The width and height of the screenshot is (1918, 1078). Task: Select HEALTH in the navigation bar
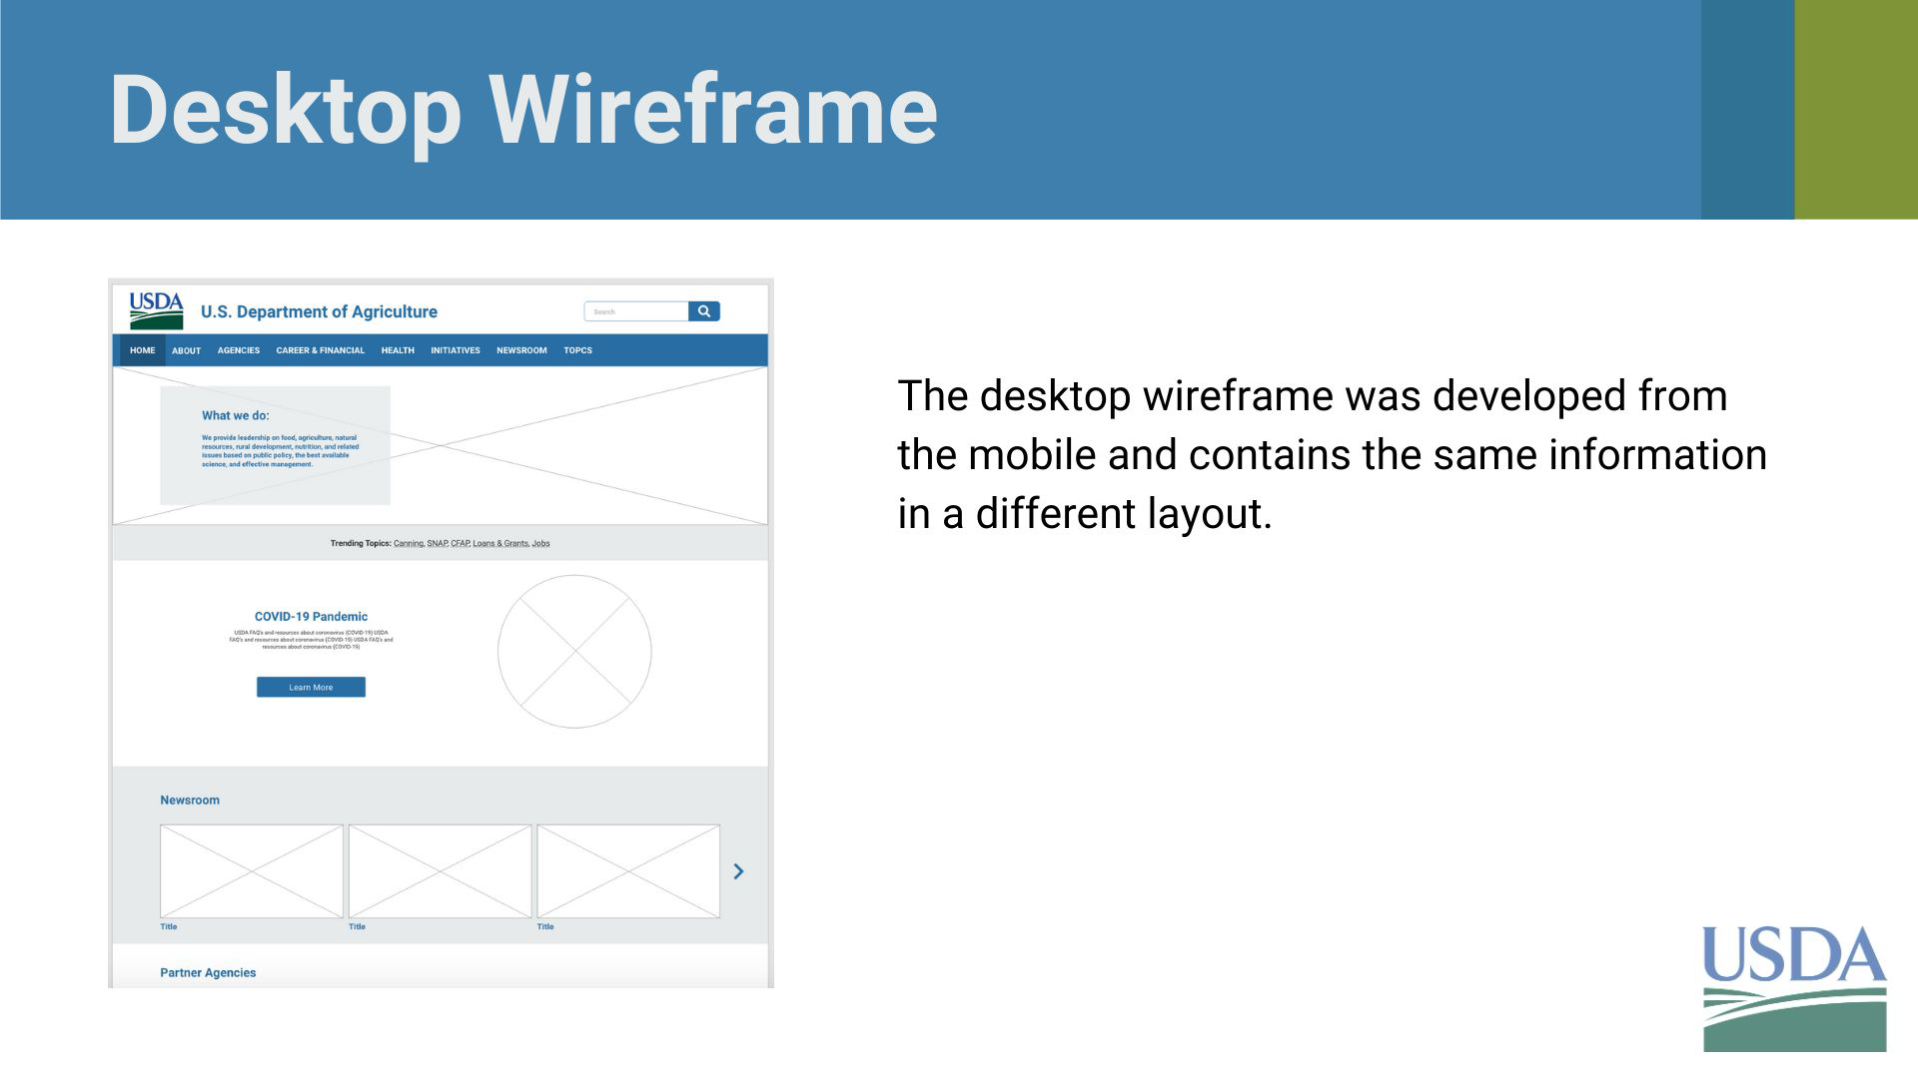(398, 350)
